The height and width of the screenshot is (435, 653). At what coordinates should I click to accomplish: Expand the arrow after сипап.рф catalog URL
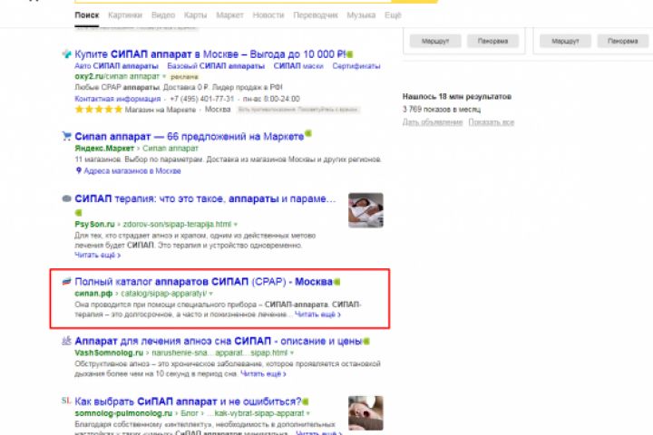211,294
